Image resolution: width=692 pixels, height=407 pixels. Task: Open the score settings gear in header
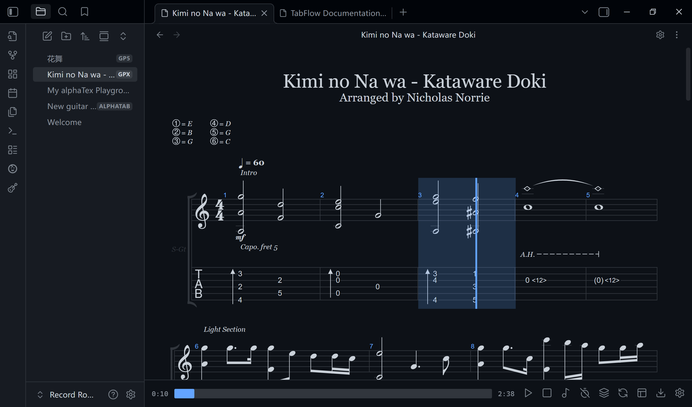660,35
